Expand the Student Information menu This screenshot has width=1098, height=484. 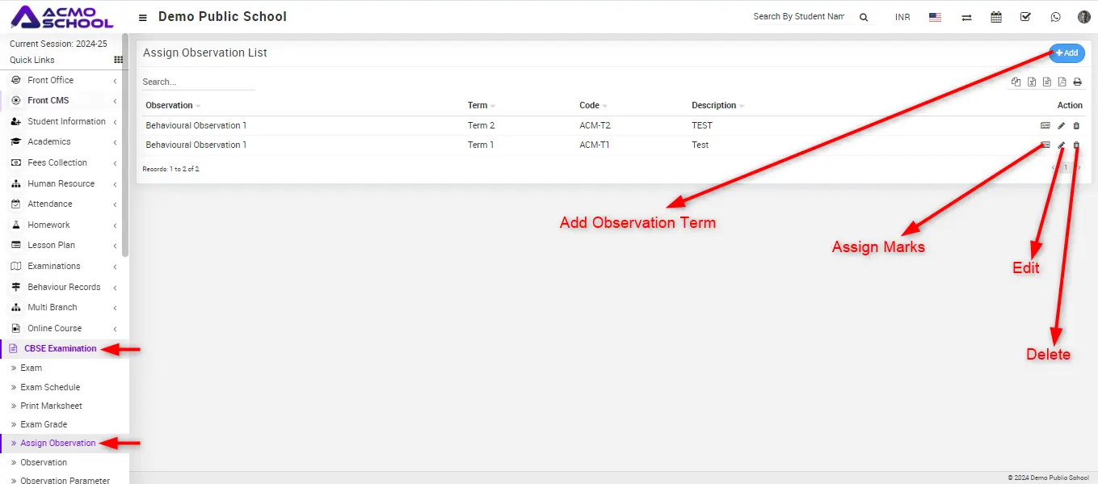(x=66, y=121)
